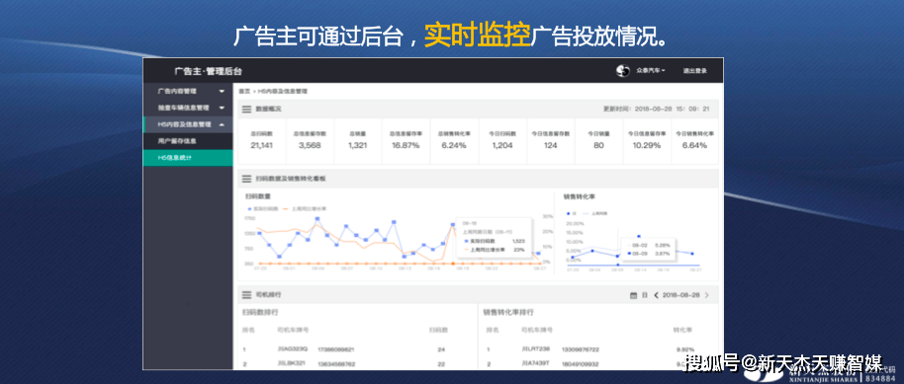Go to next date with right chevron

coord(707,295)
